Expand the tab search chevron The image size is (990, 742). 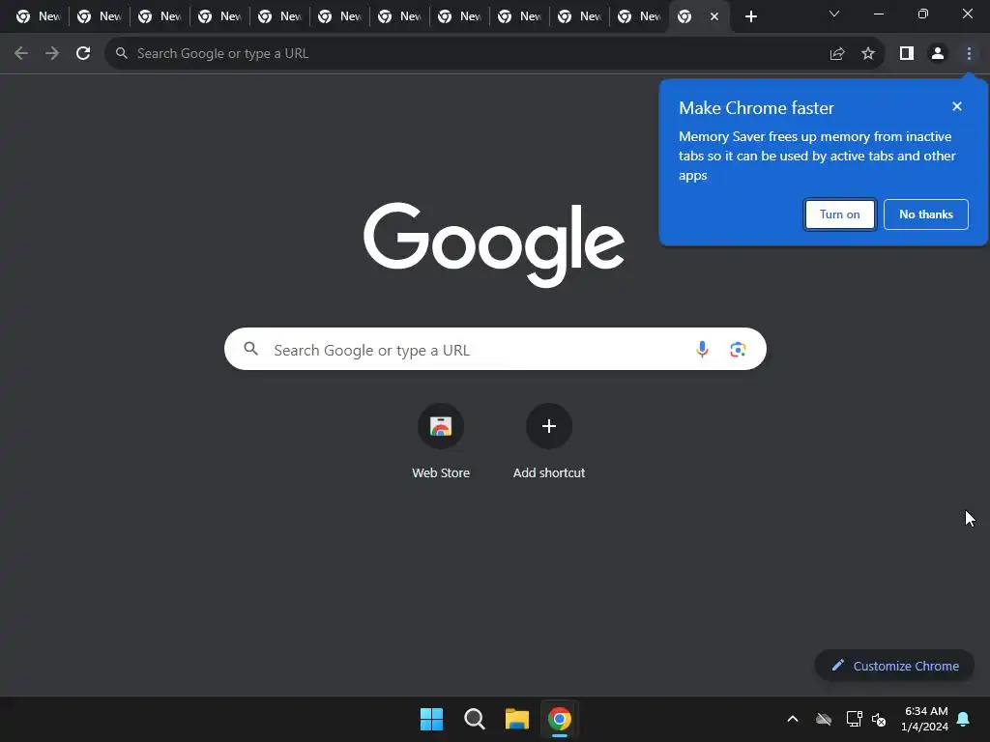point(834,14)
